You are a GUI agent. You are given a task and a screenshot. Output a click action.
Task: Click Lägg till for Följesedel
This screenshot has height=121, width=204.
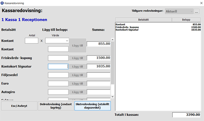(77, 75)
